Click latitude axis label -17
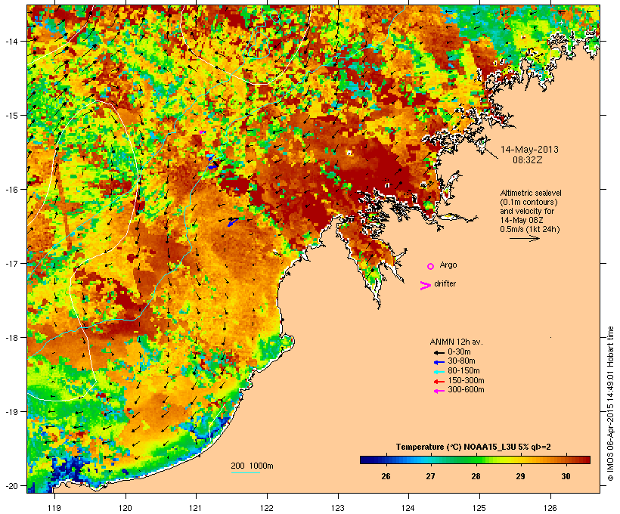Image resolution: width=620 pixels, height=514 pixels. coord(11,263)
